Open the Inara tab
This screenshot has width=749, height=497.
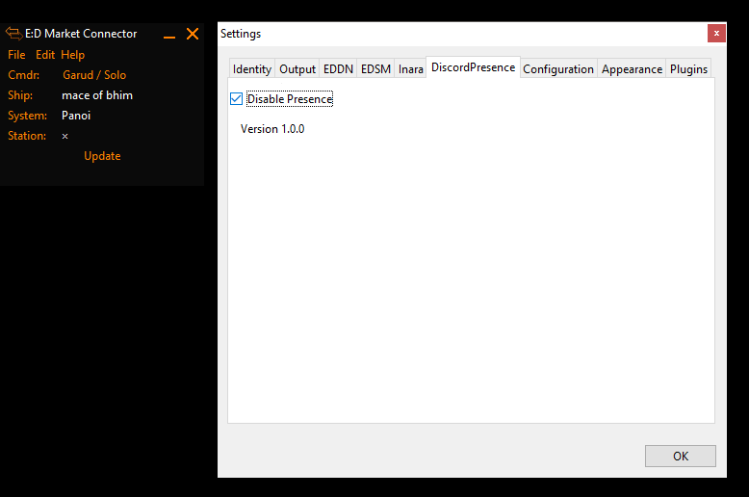click(x=411, y=69)
